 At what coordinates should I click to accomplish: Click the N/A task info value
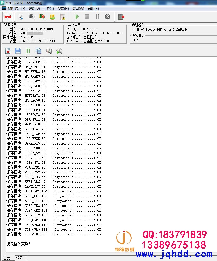pos(135,40)
